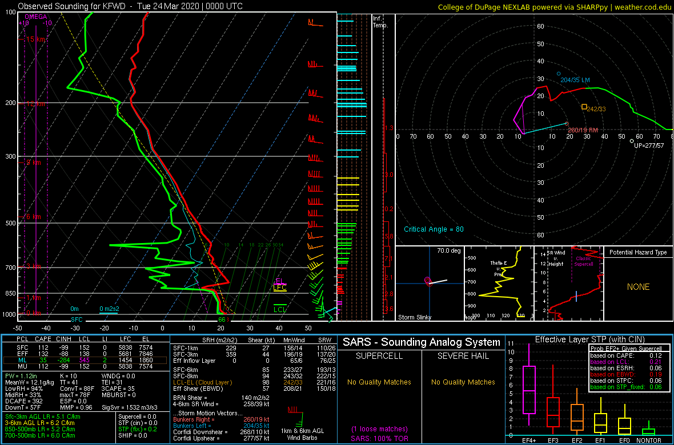Click the Bunkers Right storm motion line
674x445 pixels.
(222, 419)
